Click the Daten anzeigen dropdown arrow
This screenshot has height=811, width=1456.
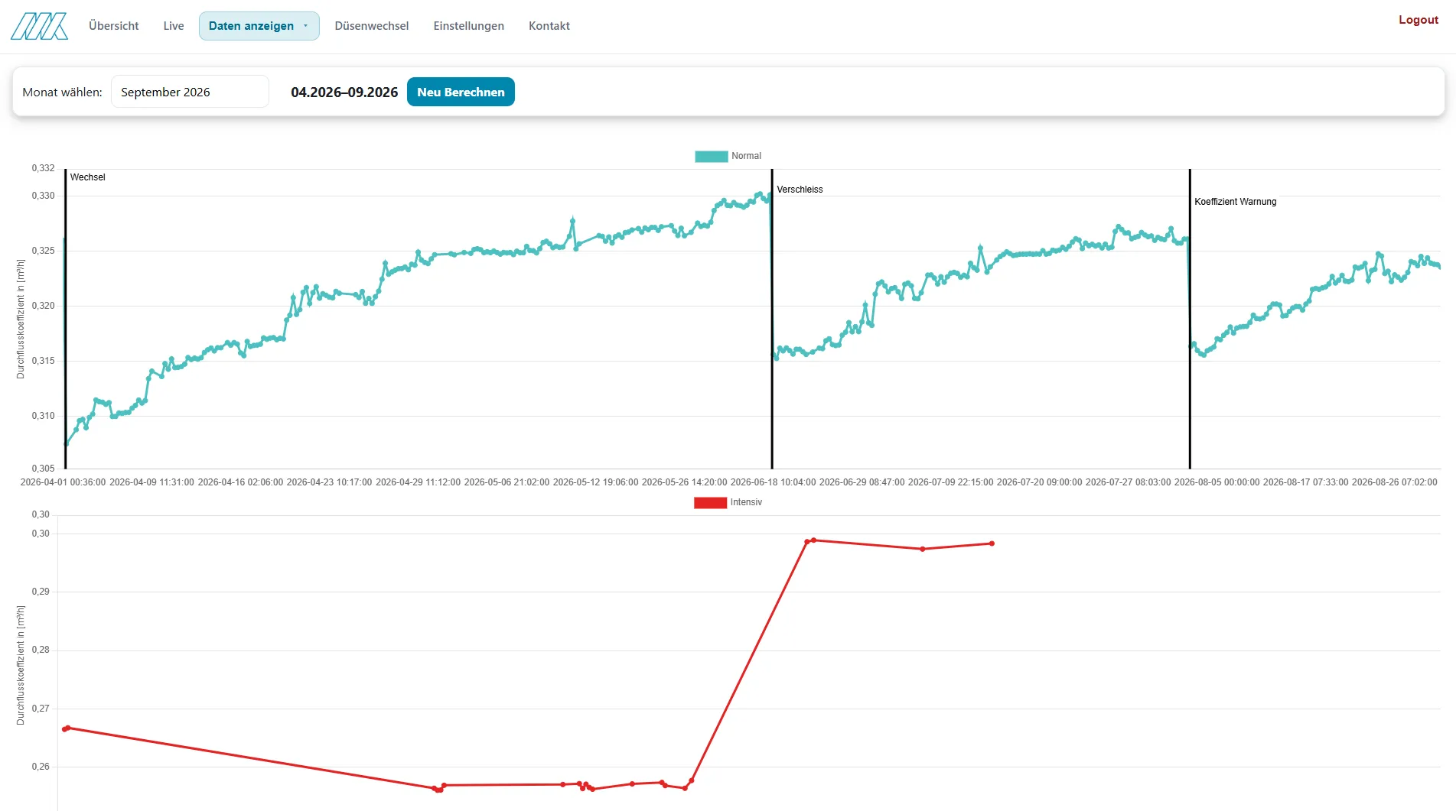pyautogui.click(x=305, y=26)
